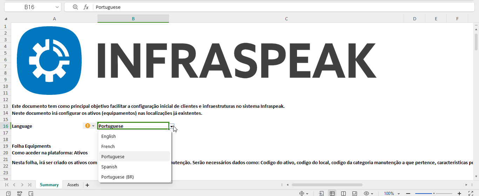Viewport: 479px width, 196px height.
Task: Click the error warning icon beside Language
Action: (88, 126)
